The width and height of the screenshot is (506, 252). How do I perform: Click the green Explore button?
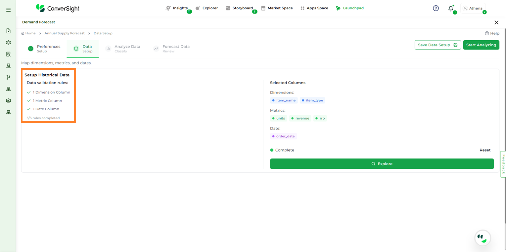click(382, 164)
